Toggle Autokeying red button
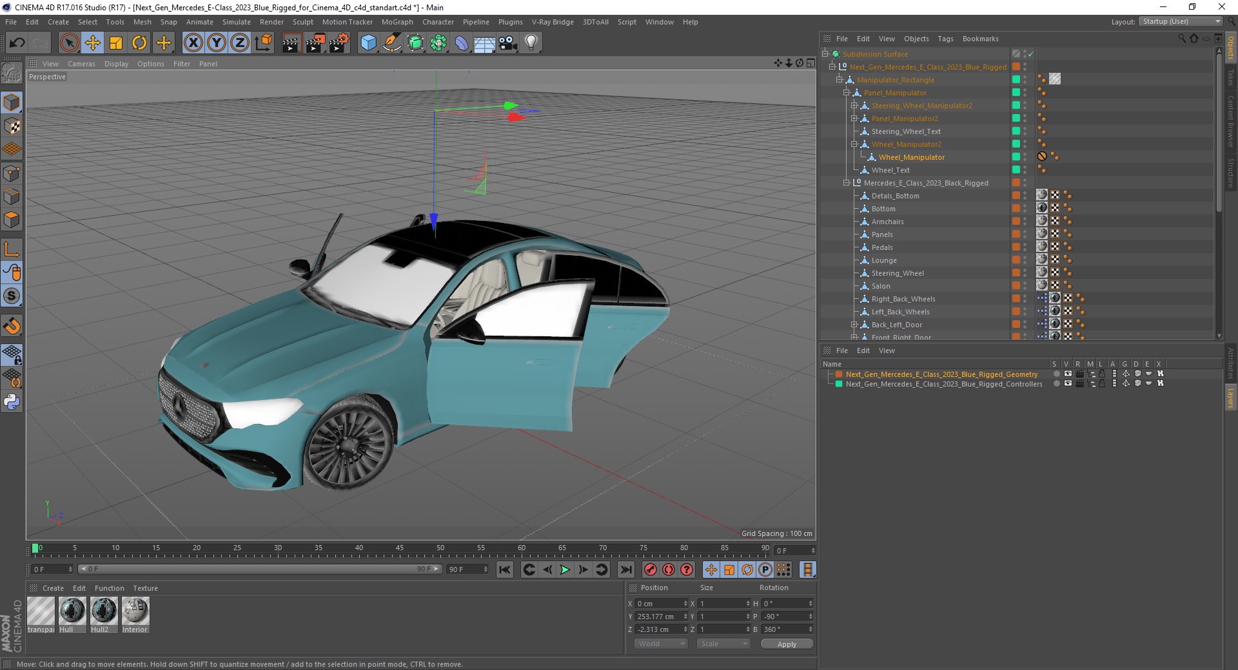This screenshot has height=670, width=1238. 669,569
